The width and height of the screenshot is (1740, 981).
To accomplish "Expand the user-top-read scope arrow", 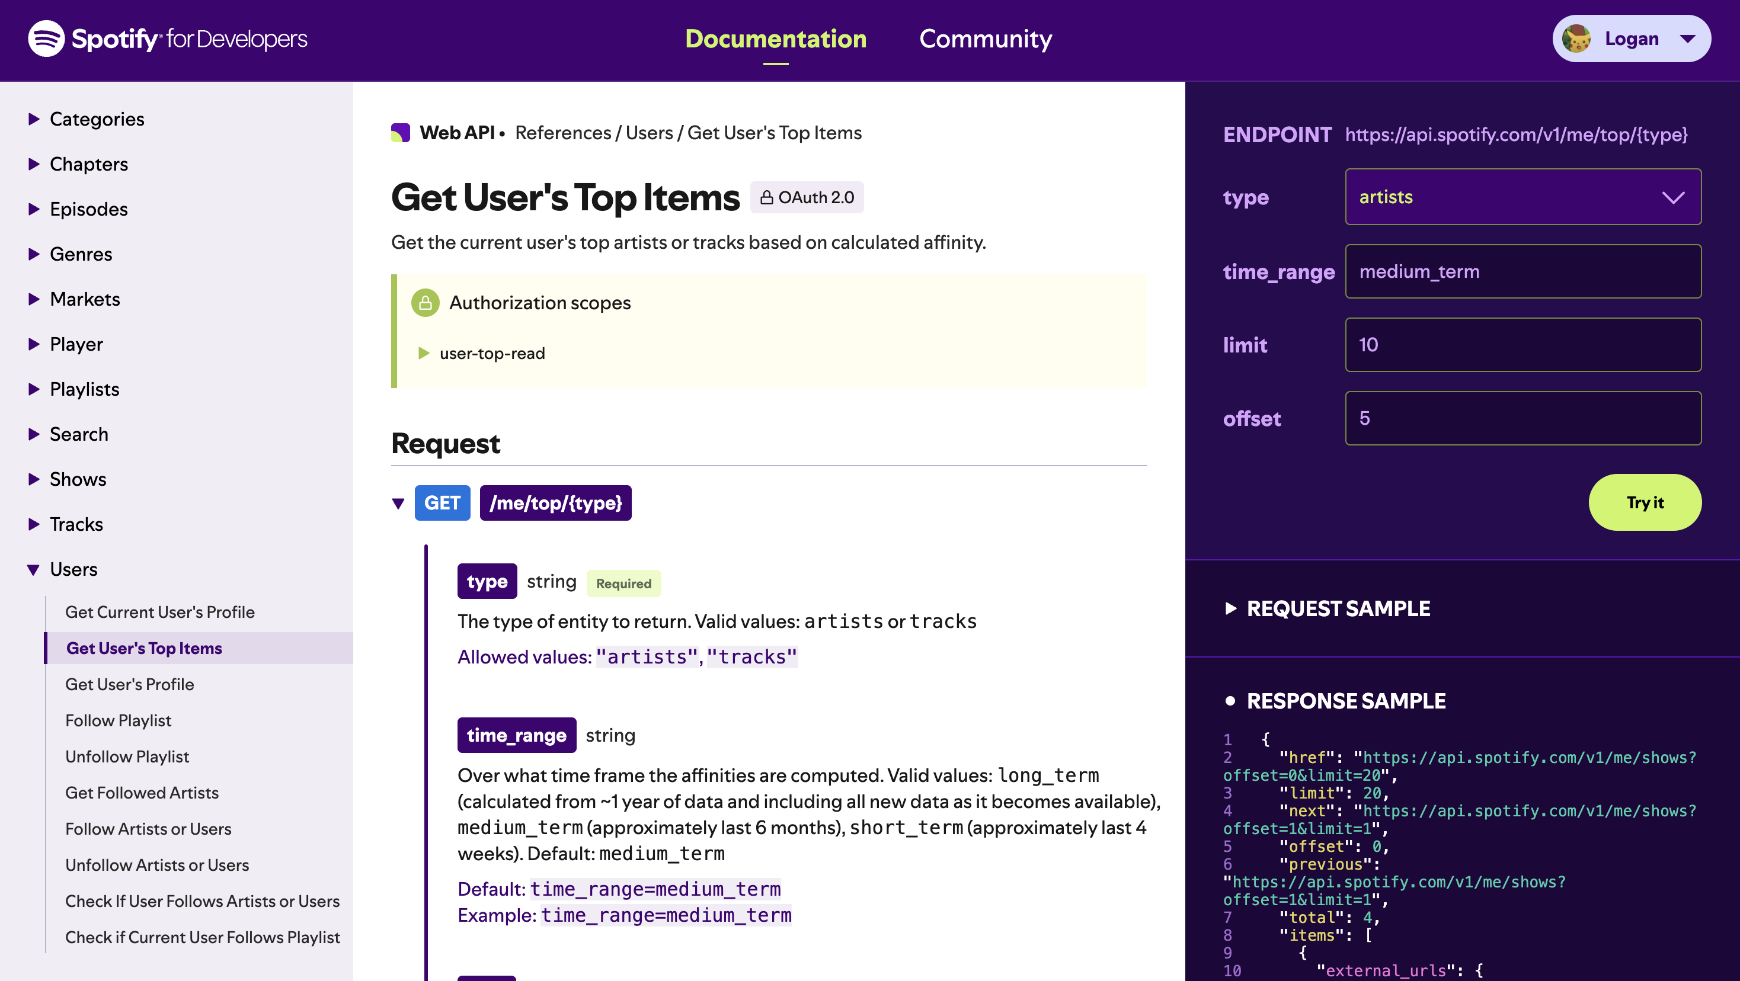I will pyautogui.click(x=424, y=353).
